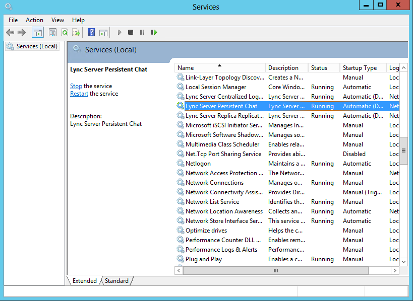Click the Restart the service link
The image size is (413, 301).
pos(79,94)
